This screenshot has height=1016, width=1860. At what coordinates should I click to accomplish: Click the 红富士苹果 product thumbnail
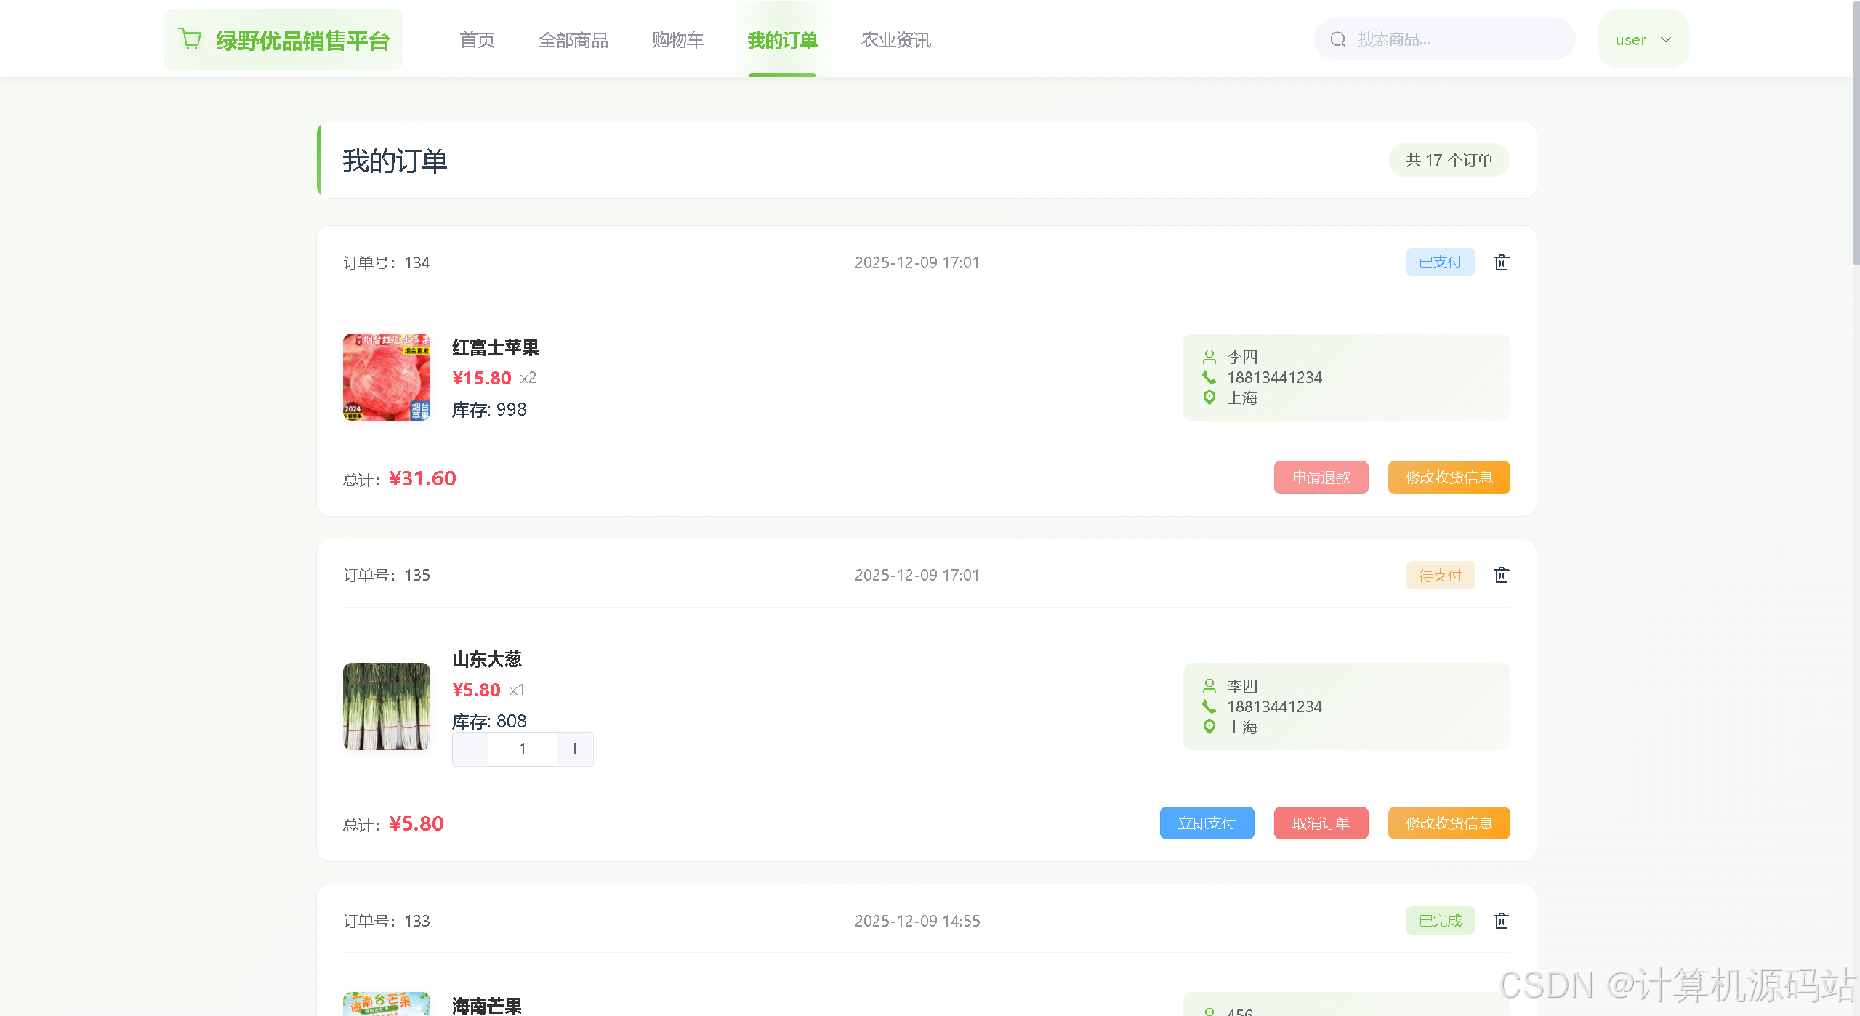(387, 377)
